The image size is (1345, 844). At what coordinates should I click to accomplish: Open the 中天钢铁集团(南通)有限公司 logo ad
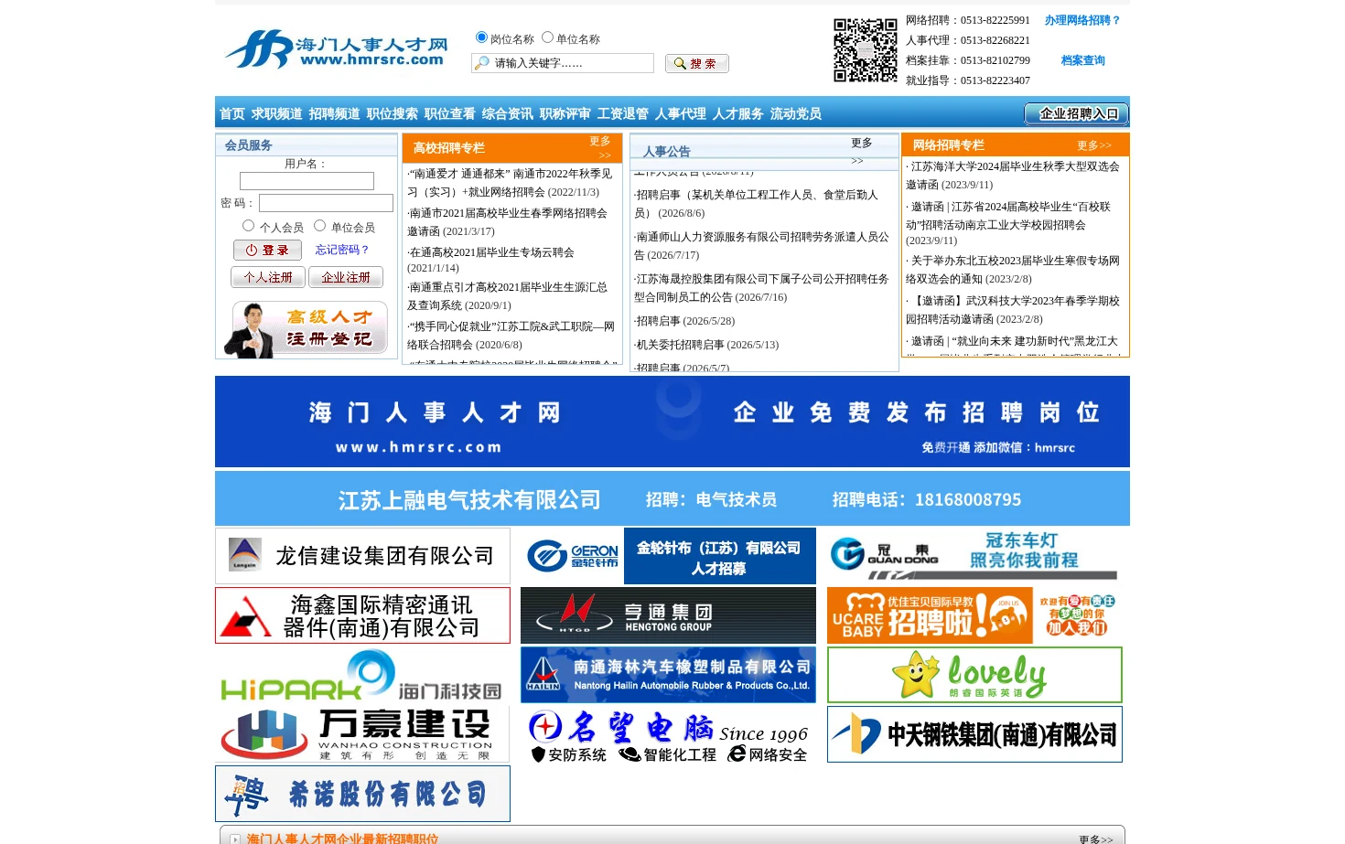point(974,734)
